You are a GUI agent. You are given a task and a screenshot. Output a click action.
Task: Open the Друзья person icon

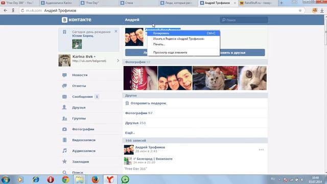pos(64,107)
